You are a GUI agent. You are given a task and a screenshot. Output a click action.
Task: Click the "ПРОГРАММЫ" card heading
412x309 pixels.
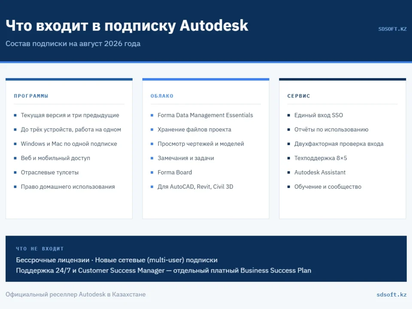point(31,96)
